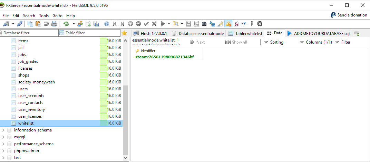The image size is (370, 162).
Task: Open the Tools menu
Action: click(x=44, y=16)
